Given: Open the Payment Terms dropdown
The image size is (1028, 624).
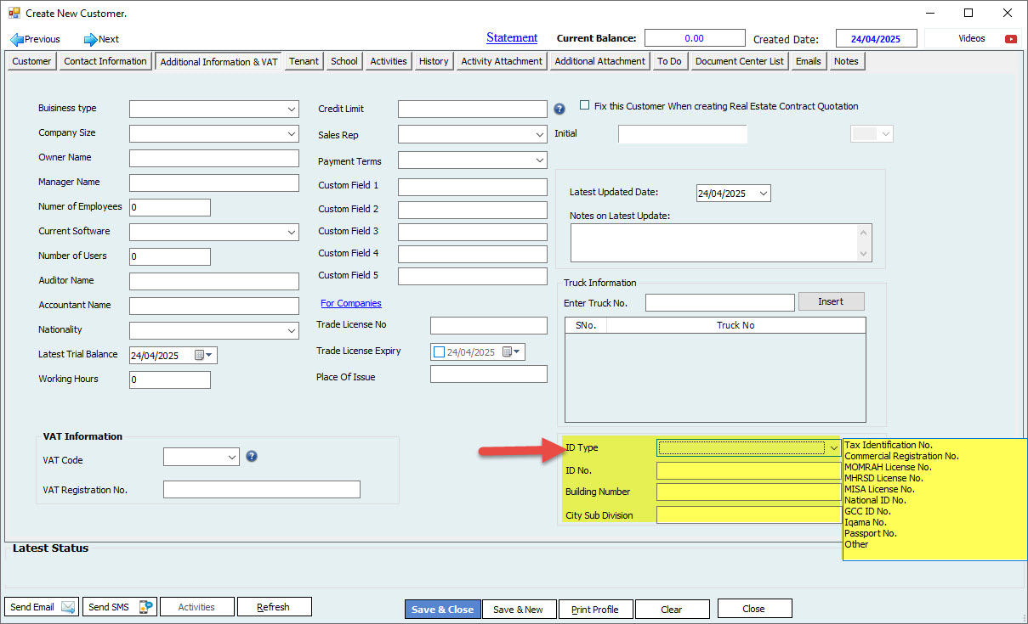Looking at the screenshot, I should 540,160.
